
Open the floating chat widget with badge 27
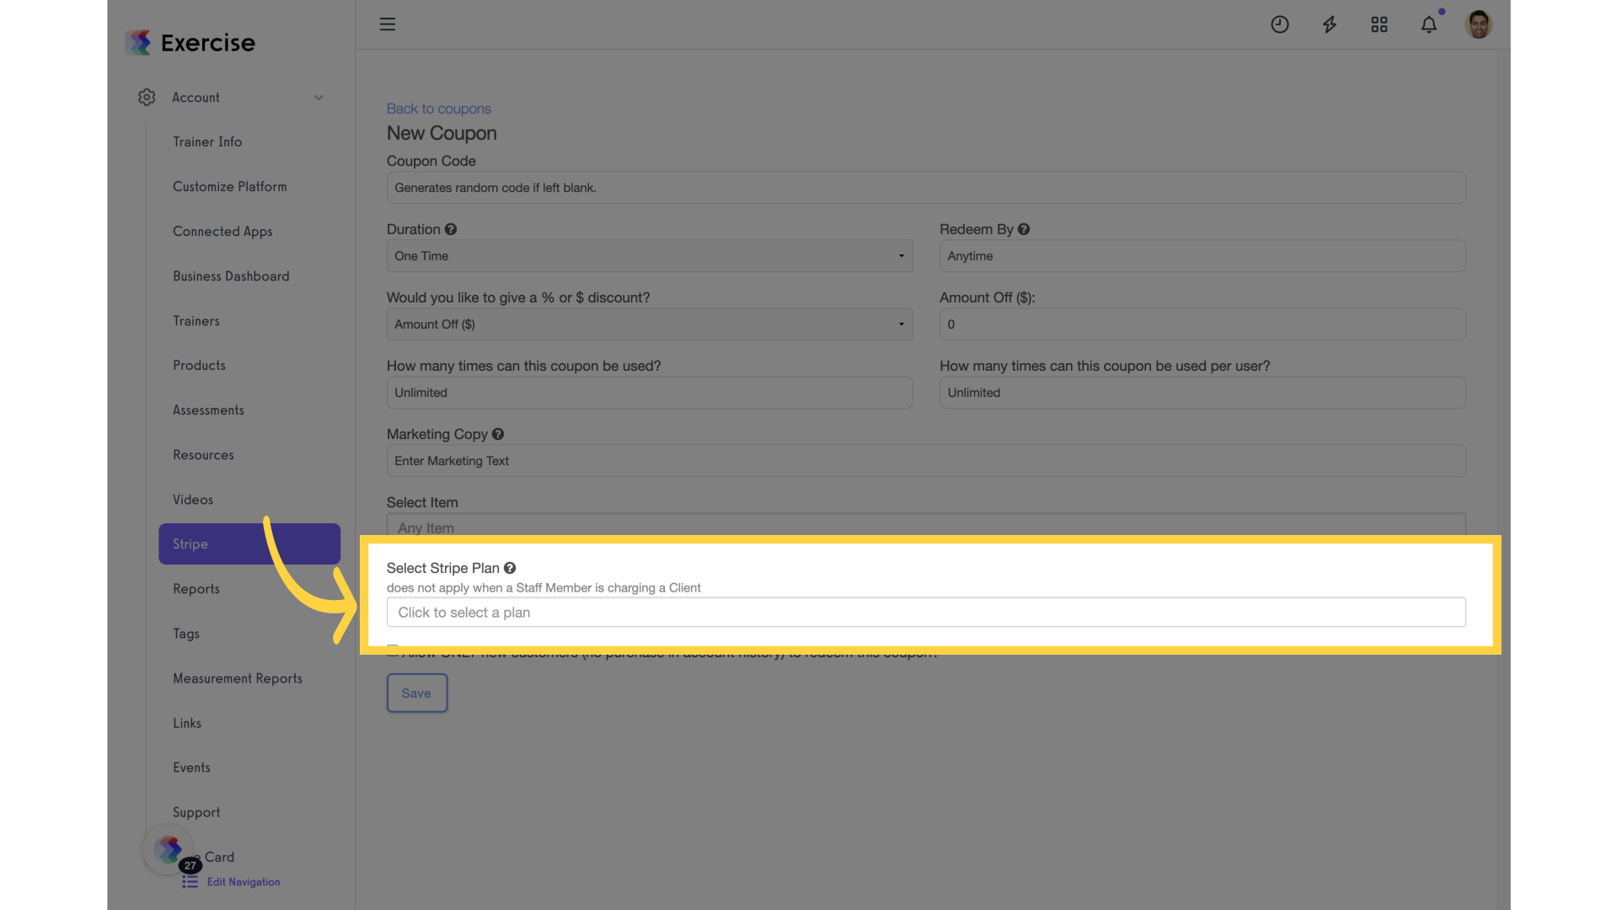click(169, 849)
